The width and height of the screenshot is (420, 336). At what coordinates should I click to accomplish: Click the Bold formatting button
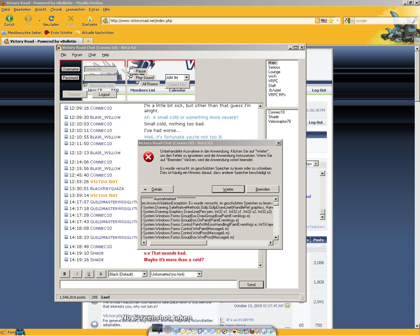click(x=65, y=274)
